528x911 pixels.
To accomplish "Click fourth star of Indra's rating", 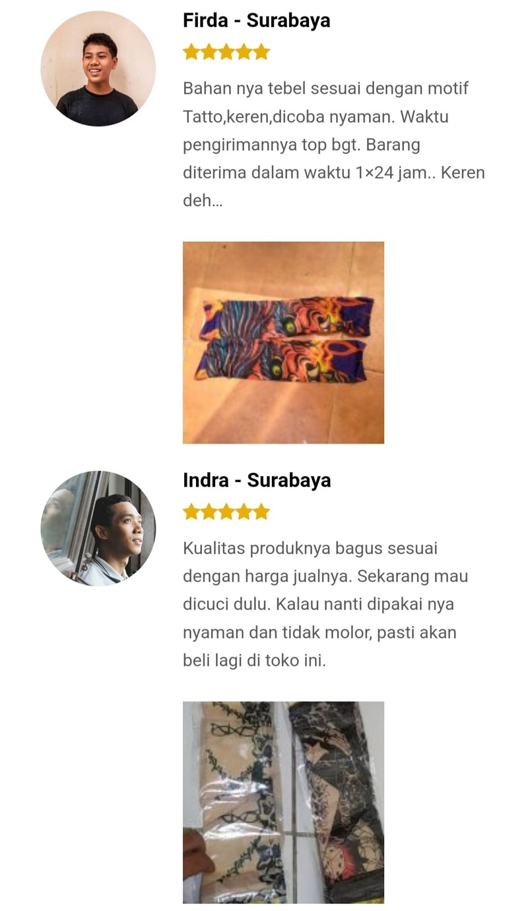I will (x=244, y=512).
